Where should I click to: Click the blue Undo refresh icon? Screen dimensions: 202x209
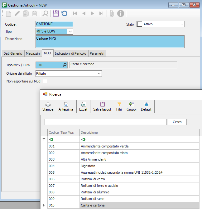[x=64, y=13]
